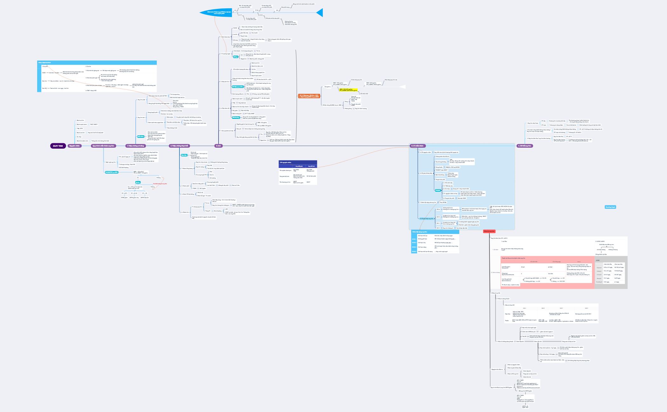Expand the "8. CĐ giai đoạn suy tim" branch
The width and height of the screenshot is (667, 412).
[426, 219]
